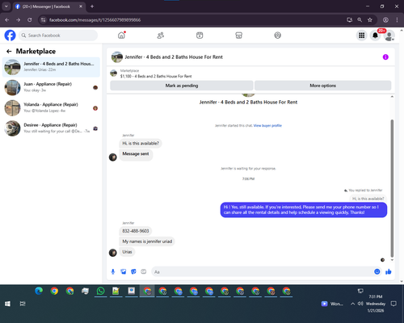Open the Marketplace storefront icon in top navigation

tap(238, 36)
